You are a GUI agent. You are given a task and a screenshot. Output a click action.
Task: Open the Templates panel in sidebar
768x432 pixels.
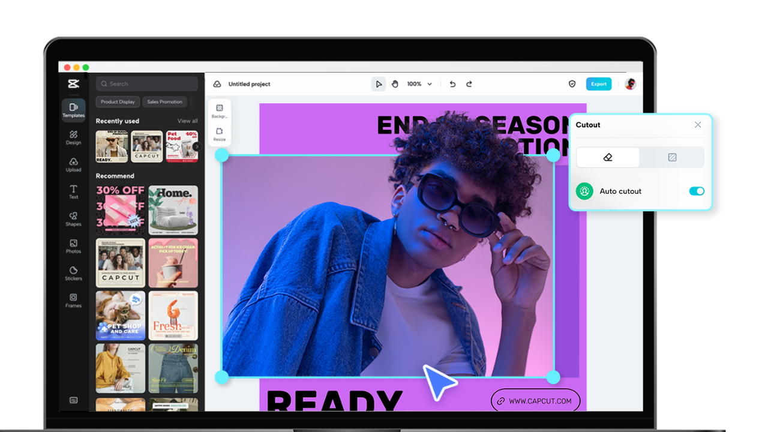(73, 110)
